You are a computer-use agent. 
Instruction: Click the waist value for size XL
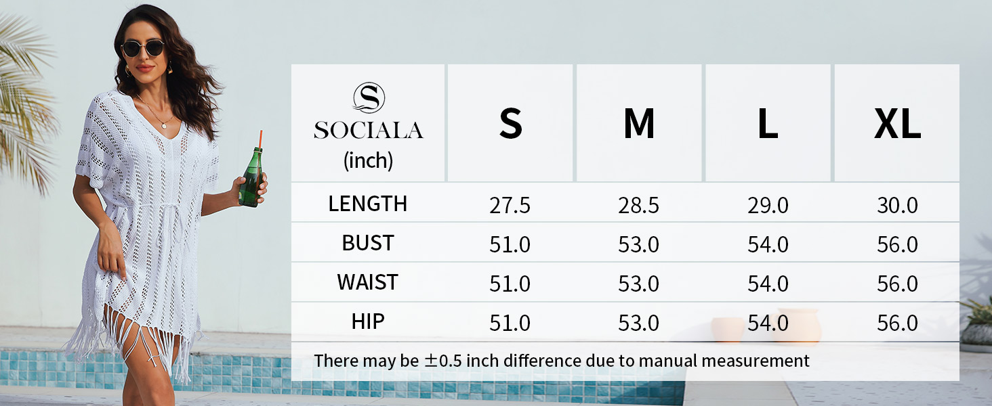click(897, 284)
